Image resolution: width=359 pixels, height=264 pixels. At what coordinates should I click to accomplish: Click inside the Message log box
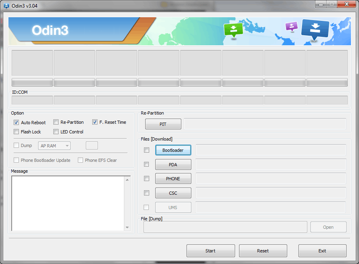[68, 204]
